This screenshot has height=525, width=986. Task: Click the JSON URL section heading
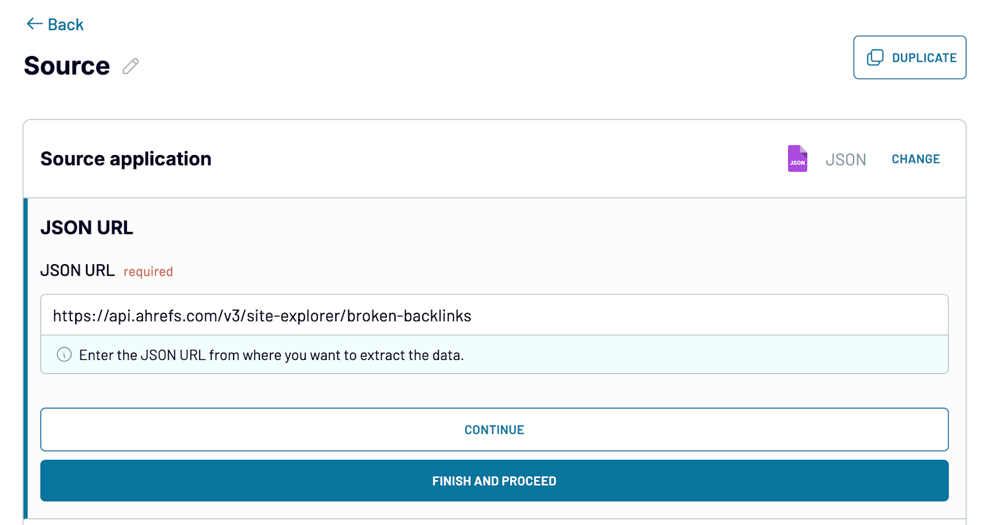point(87,227)
